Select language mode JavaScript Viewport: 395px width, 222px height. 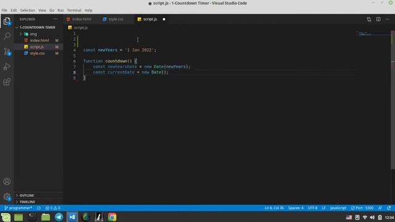338,208
